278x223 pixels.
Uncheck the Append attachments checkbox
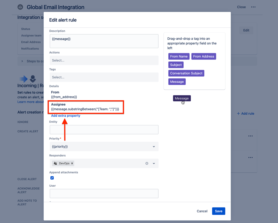click(52, 178)
